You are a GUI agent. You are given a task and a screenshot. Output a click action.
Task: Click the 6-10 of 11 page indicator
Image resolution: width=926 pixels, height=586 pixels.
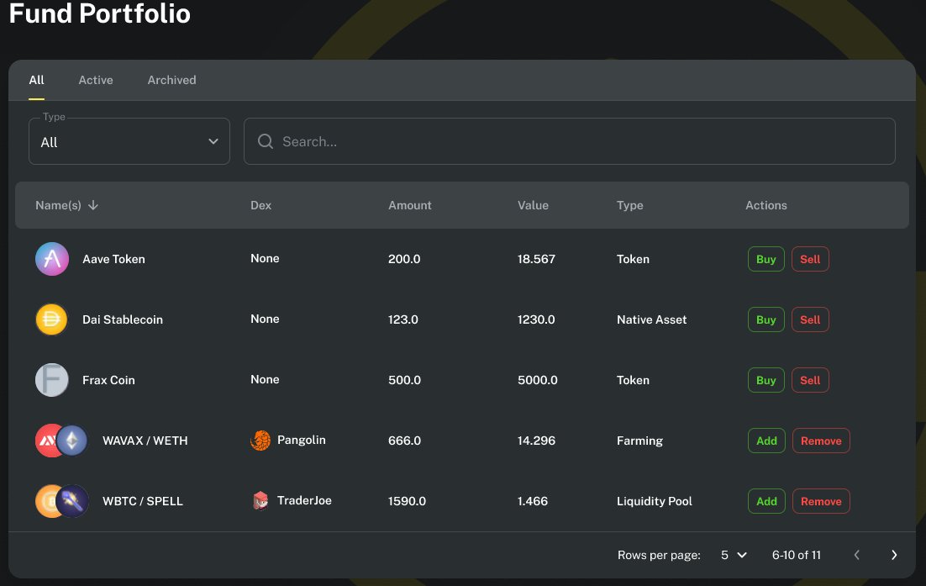tap(796, 555)
